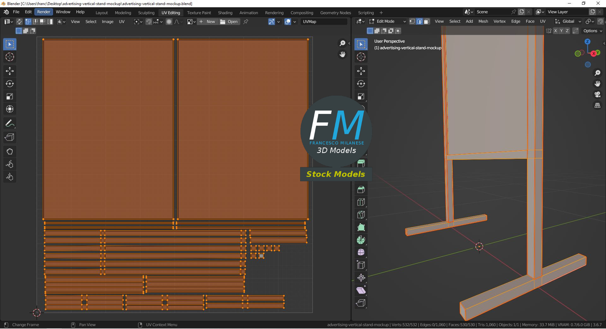Viewport: 606px width, 329px height.
Task: Select the Move tool in UV editor
Action: click(10, 71)
